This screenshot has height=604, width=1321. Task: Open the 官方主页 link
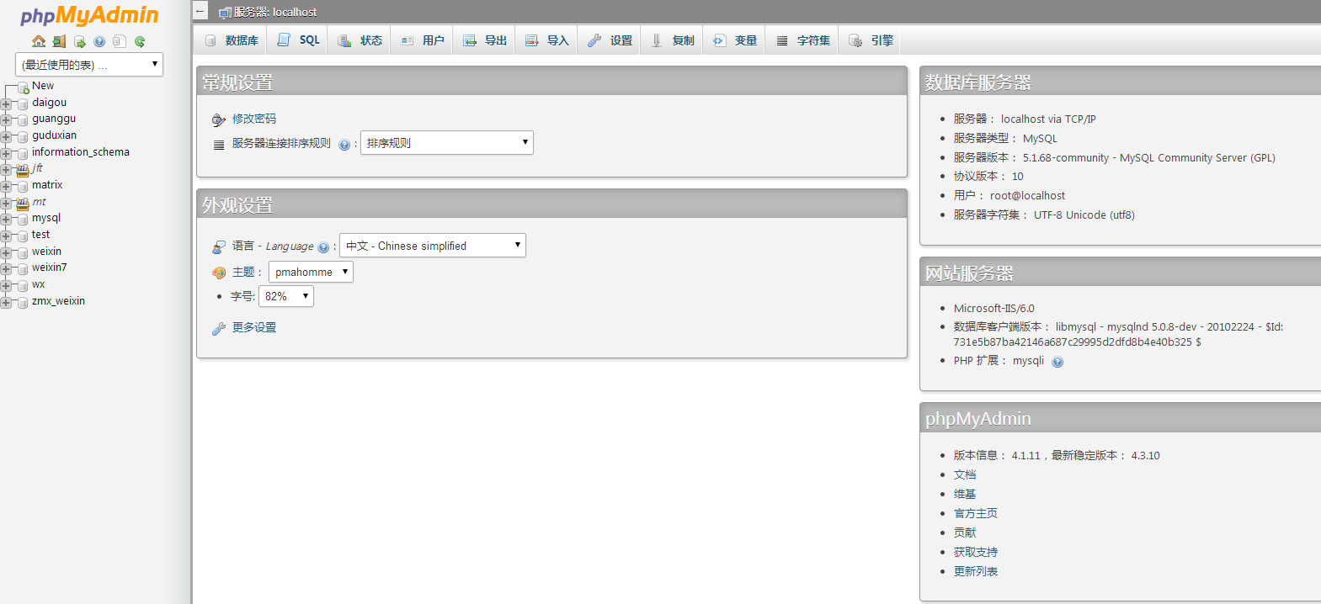pos(976,514)
